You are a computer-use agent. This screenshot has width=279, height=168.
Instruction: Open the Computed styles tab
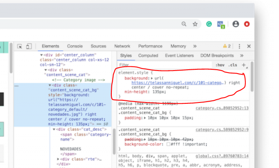(x=148, y=55)
